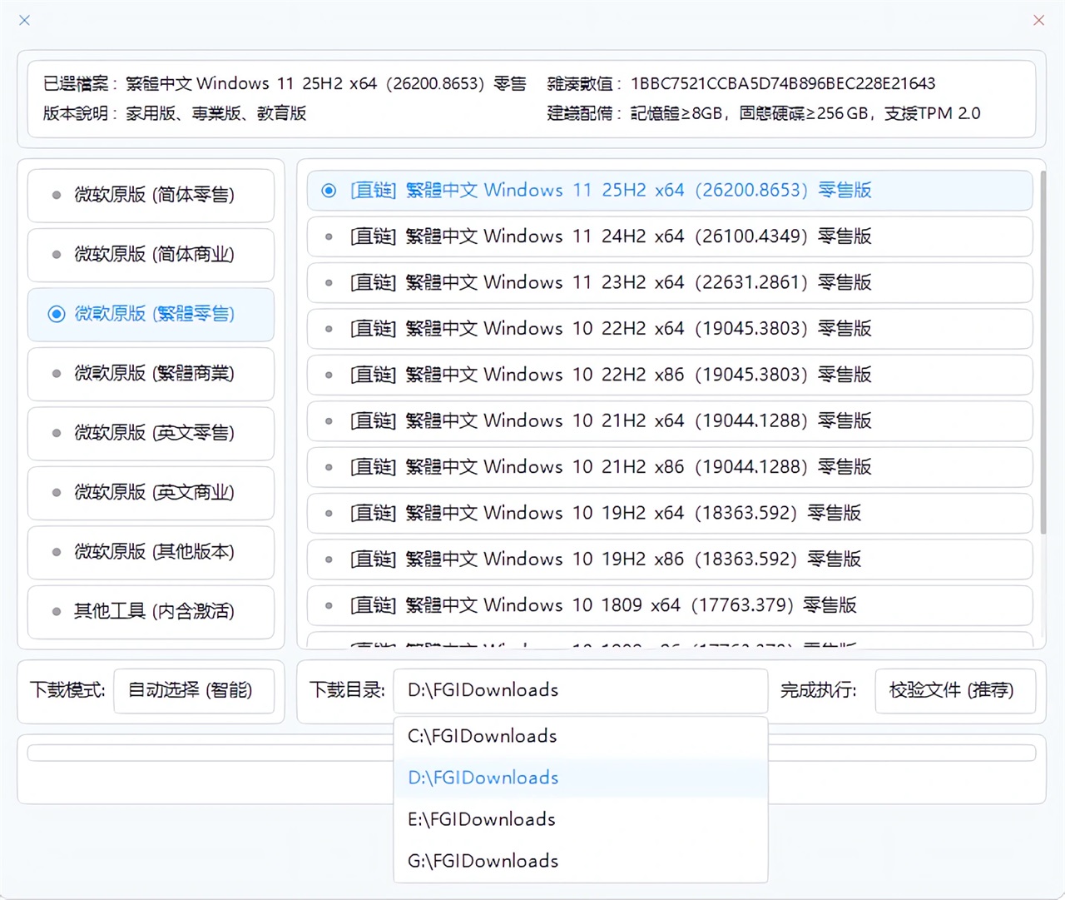The image size is (1065, 900).
Task: Click the 家用版、專業版、教育版 version description
Action: (215, 113)
